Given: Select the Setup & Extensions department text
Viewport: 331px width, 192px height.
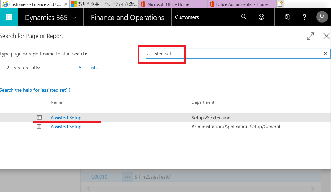Looking at the screenshot, I should tap(212, 118).
